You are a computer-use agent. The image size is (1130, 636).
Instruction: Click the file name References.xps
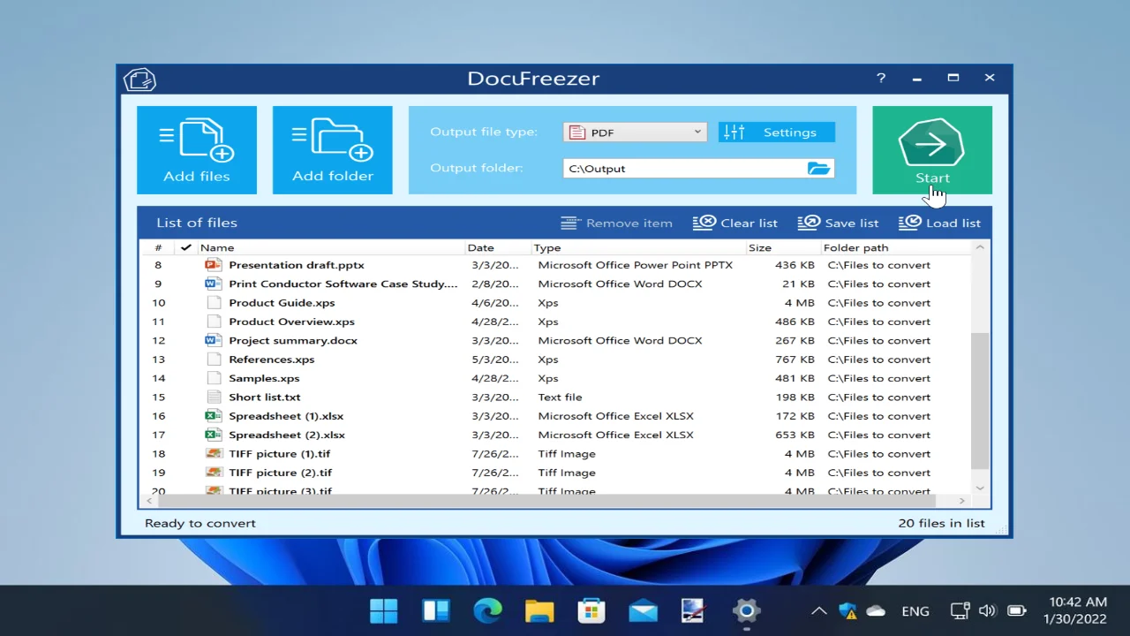272,360
